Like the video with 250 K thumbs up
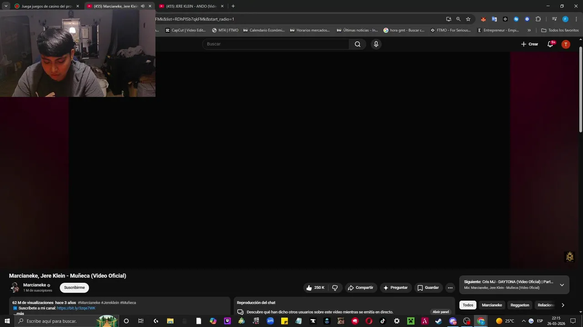Image resolution: width=583 pixels, height=327 pixels. (x=315, y=287)
